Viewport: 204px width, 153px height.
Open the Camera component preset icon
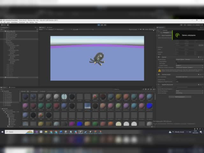coord(201,57)
